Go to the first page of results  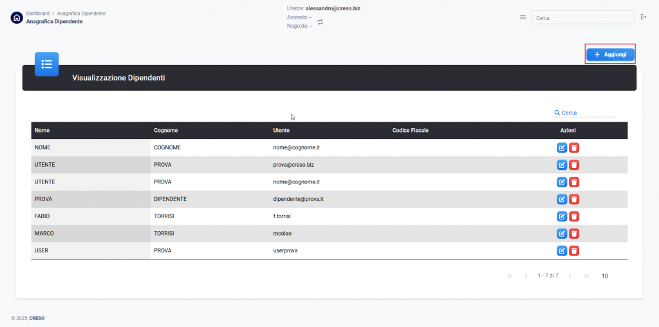click(510, 276)
